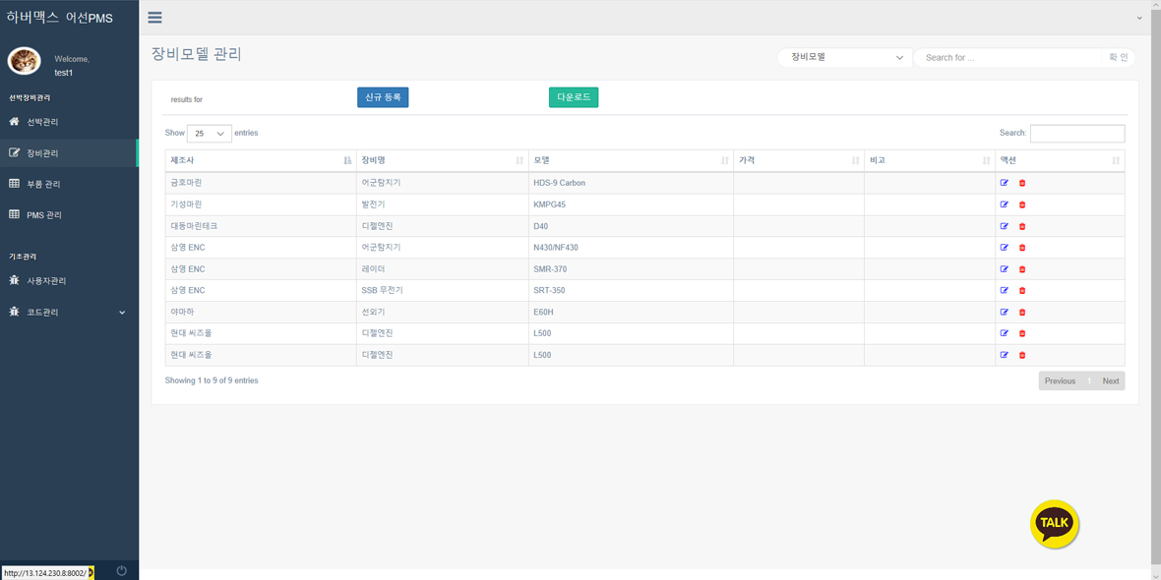Image resolution: width=1161 pixels, height=580 pixels.
Task: Click the SRT-350 model cell
Action: tap(631, 290)
